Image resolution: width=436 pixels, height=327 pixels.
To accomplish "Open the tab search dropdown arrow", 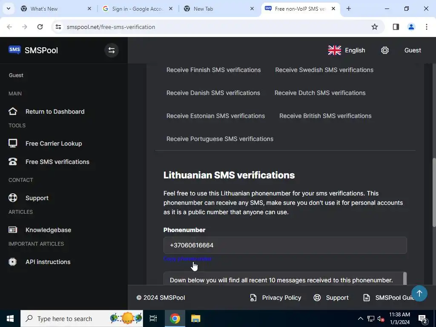I will tap(9, 9).
